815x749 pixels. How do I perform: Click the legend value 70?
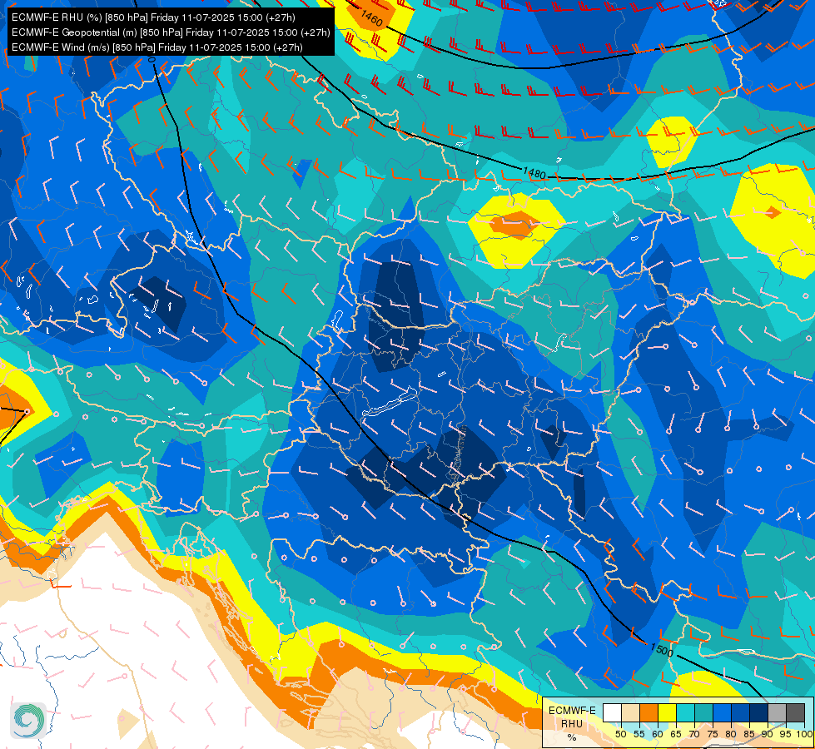(x=694, y=734)
